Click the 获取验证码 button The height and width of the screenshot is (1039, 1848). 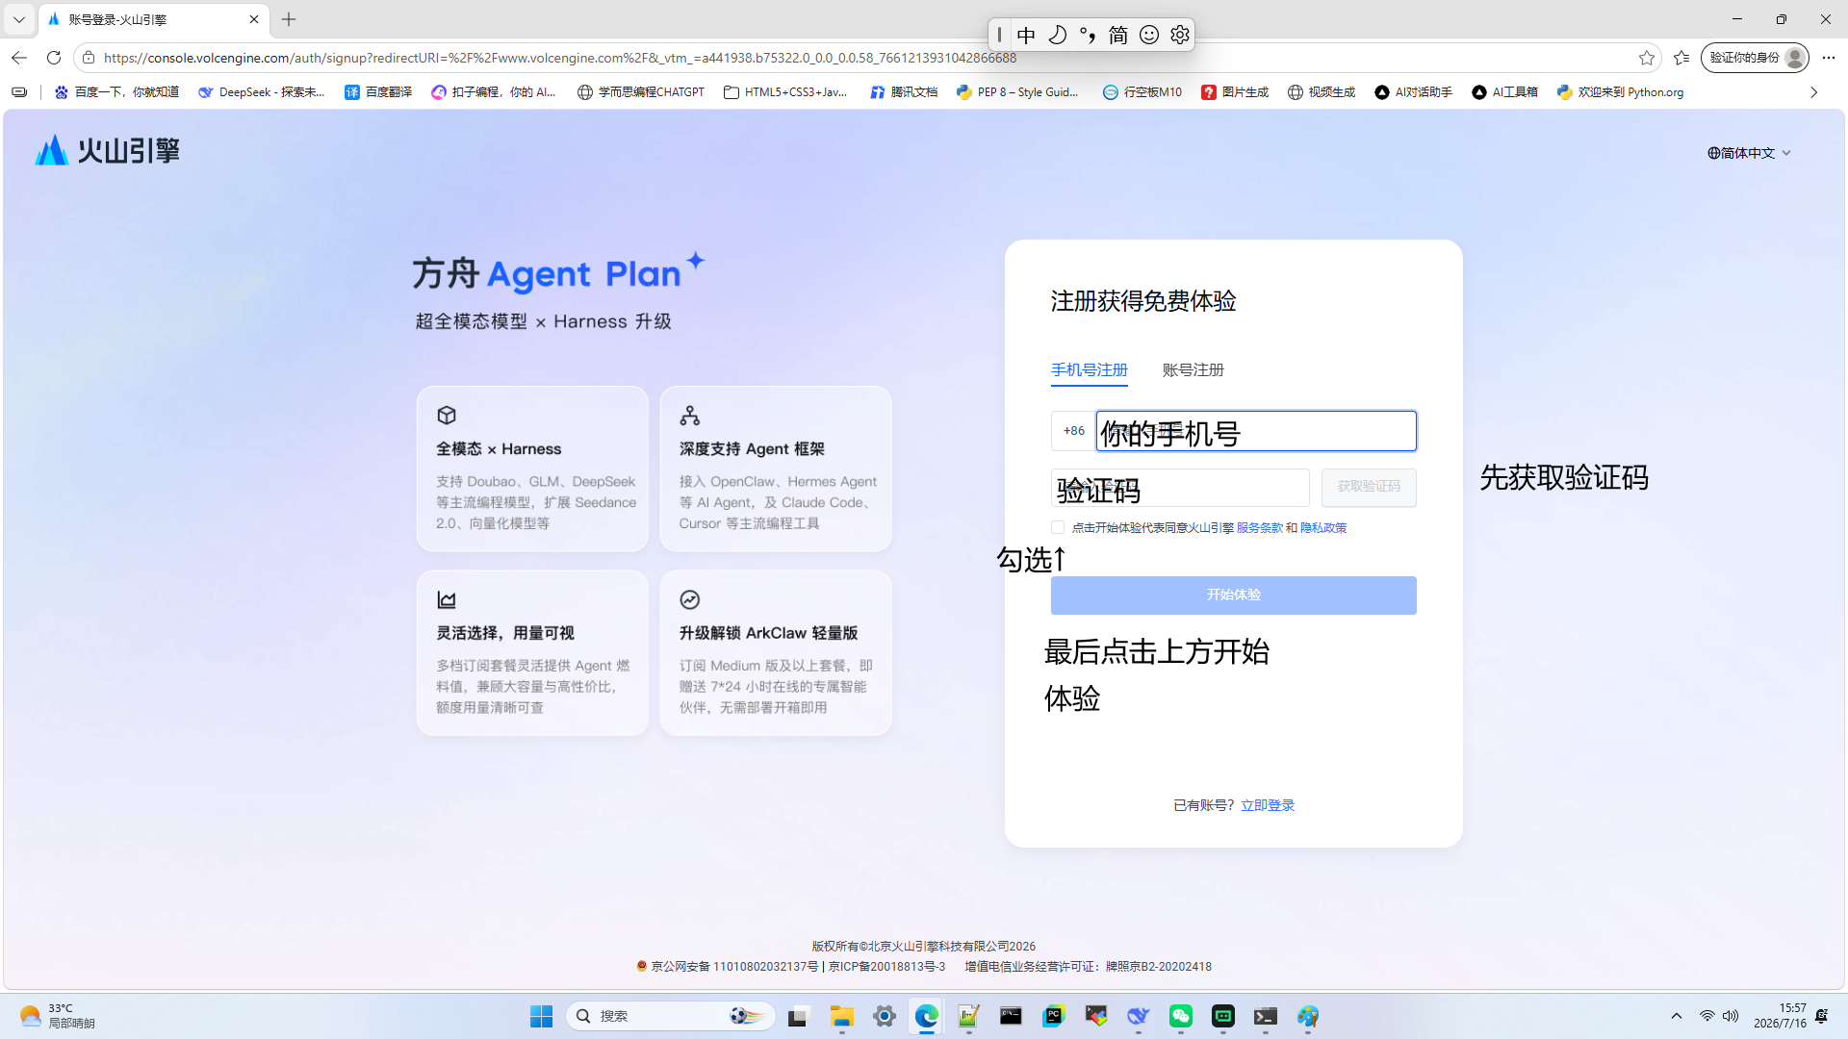pos(1368,488)
